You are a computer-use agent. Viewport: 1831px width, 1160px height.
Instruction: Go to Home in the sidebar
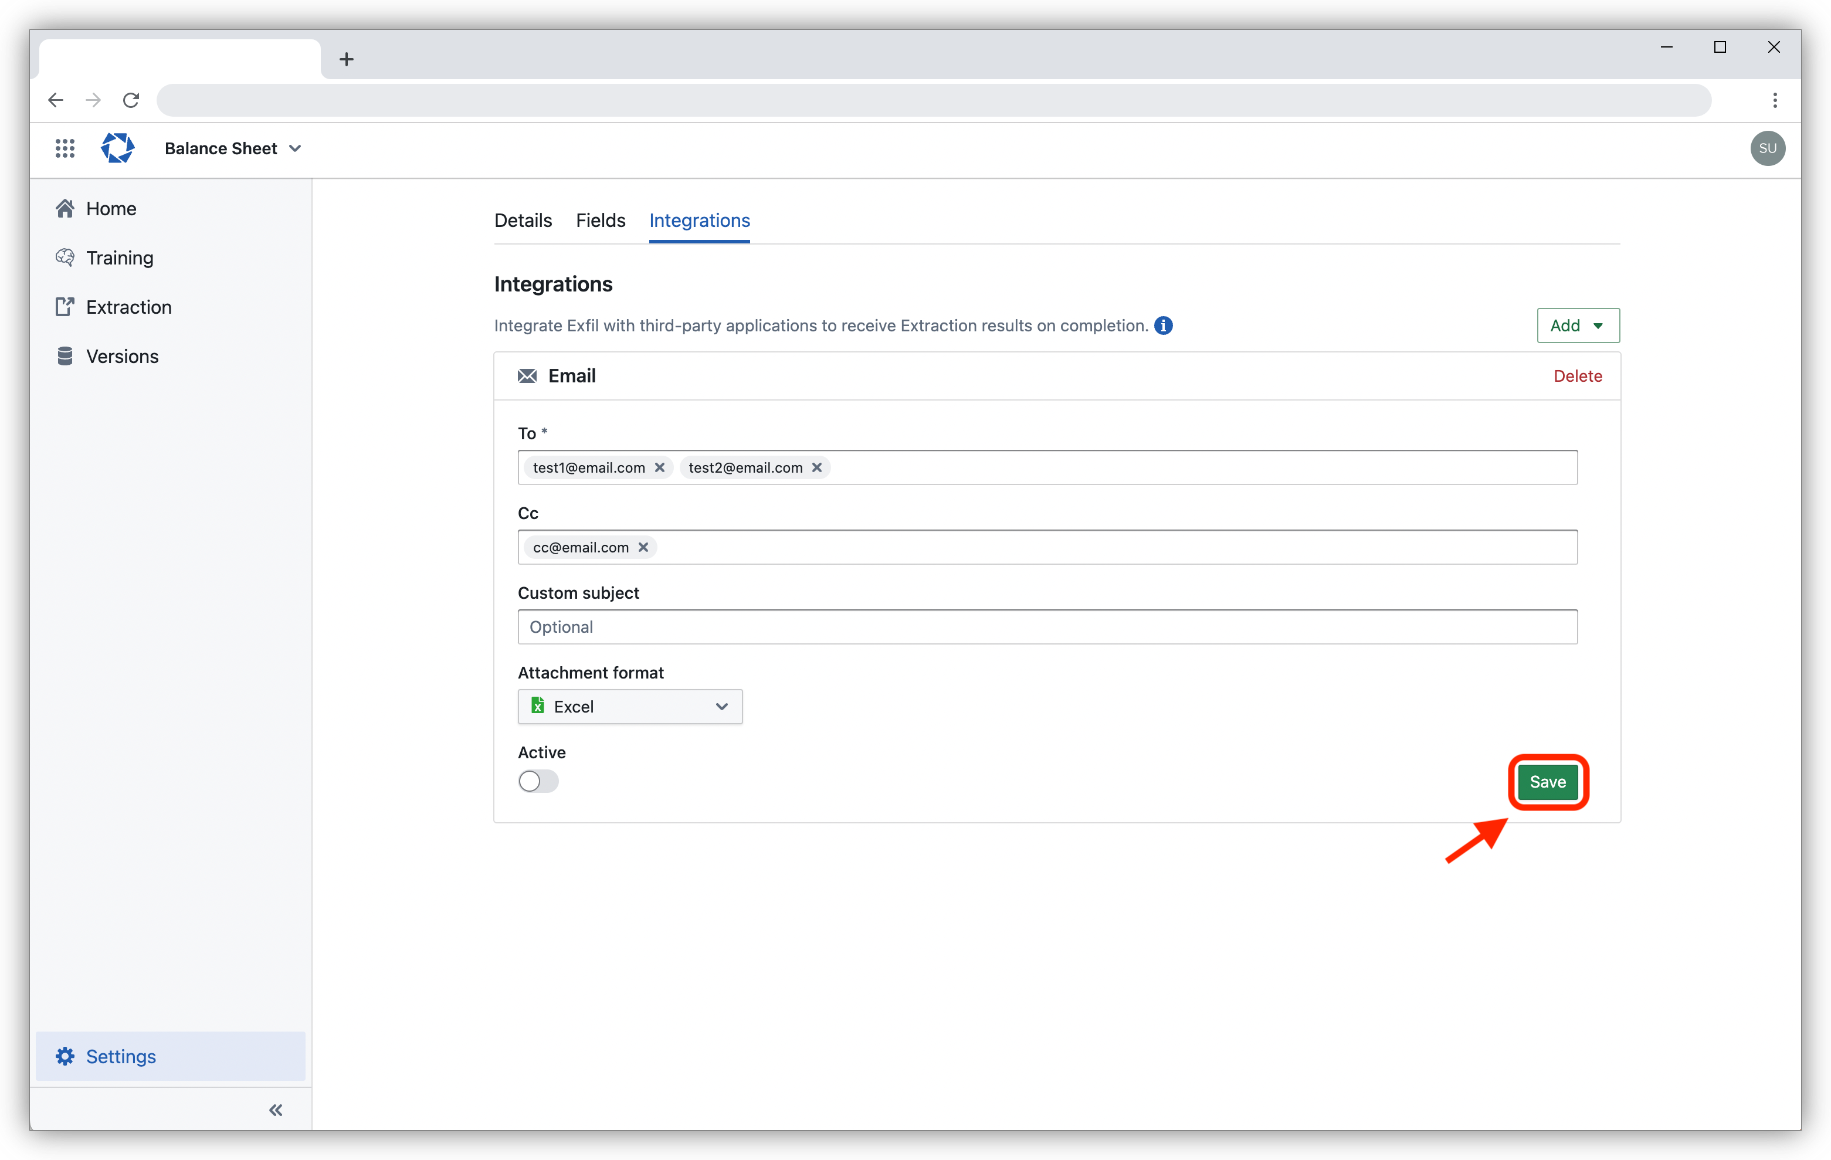coord(170,208)
